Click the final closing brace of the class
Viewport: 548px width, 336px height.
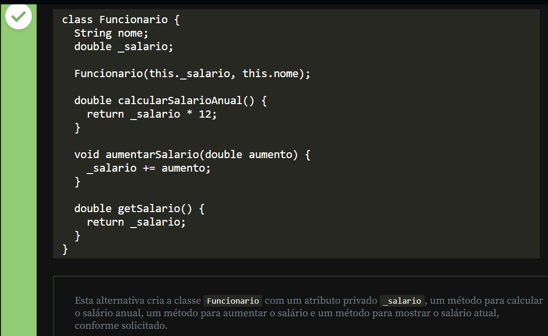point(66,249)
